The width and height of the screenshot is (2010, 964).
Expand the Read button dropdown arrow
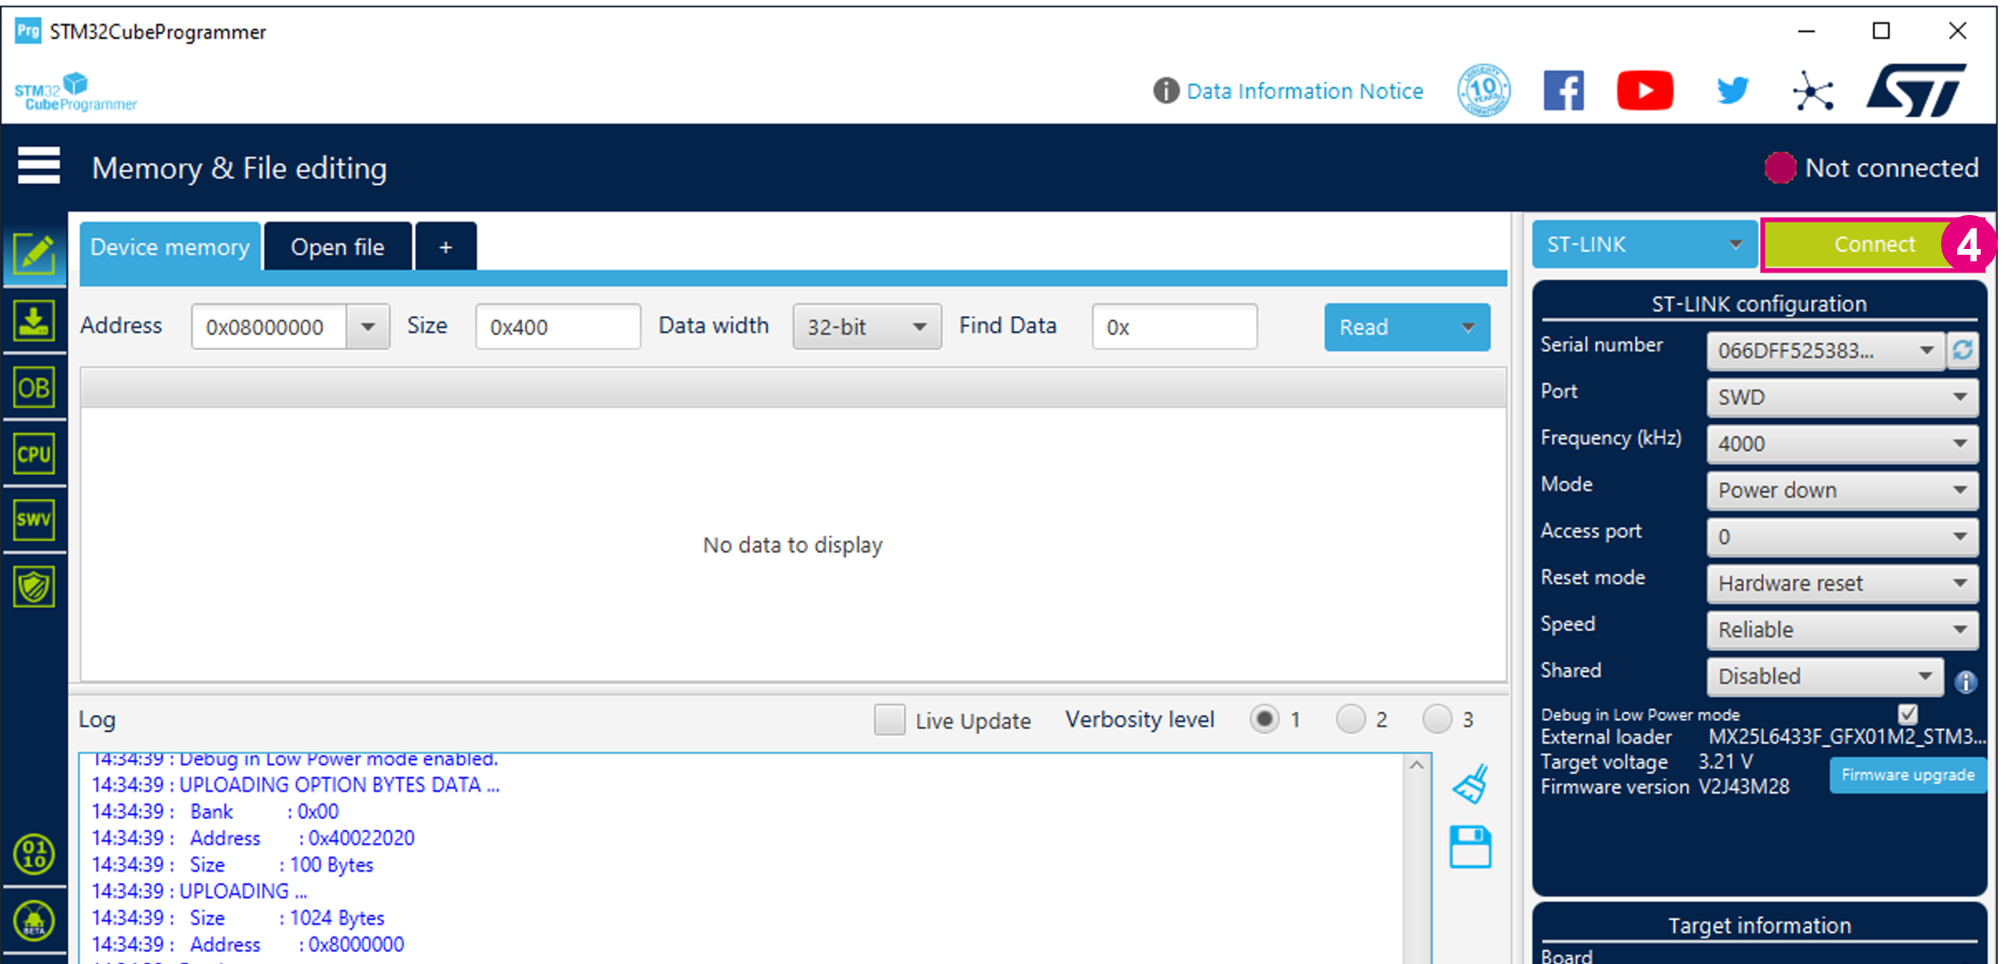click(1467, 327)
